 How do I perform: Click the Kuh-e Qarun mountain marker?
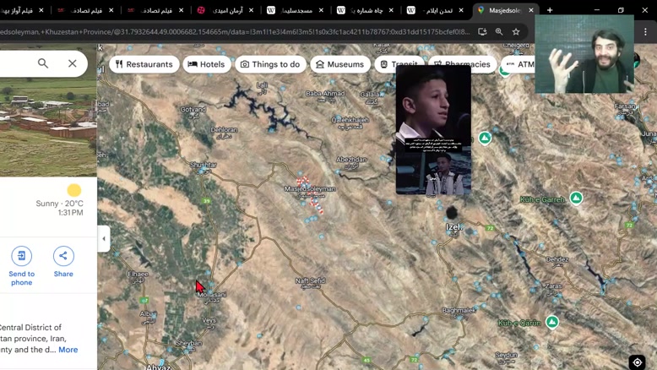[552, 322]
